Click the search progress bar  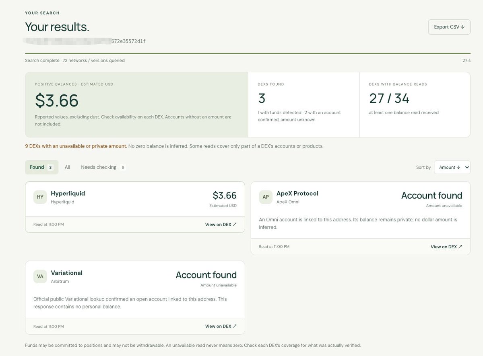pos(248,53)
